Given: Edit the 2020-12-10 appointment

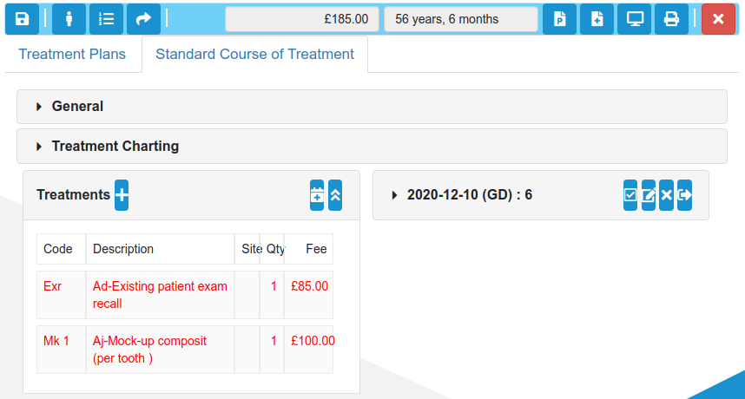Looking at the screenshot, I should click(x=648, y=195).
